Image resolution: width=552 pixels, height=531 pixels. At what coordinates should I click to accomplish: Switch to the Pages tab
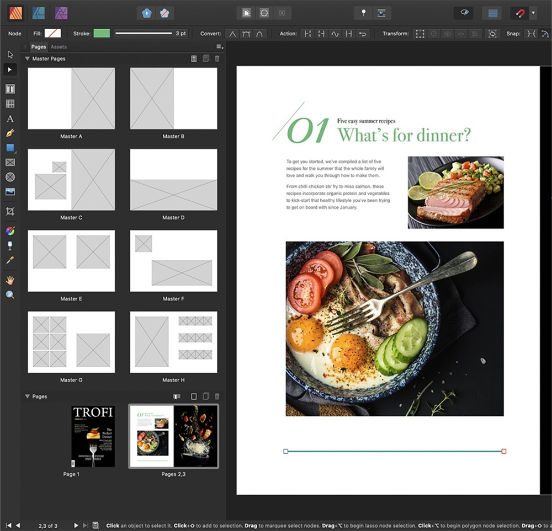pos(39,47)
